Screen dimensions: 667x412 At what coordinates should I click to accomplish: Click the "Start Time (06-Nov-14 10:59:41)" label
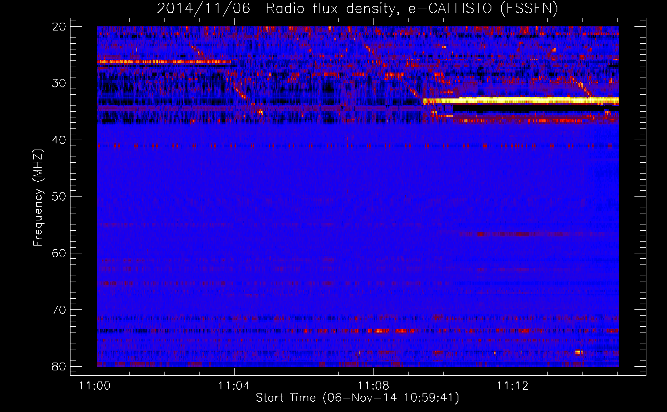click(x=357, y=398)
